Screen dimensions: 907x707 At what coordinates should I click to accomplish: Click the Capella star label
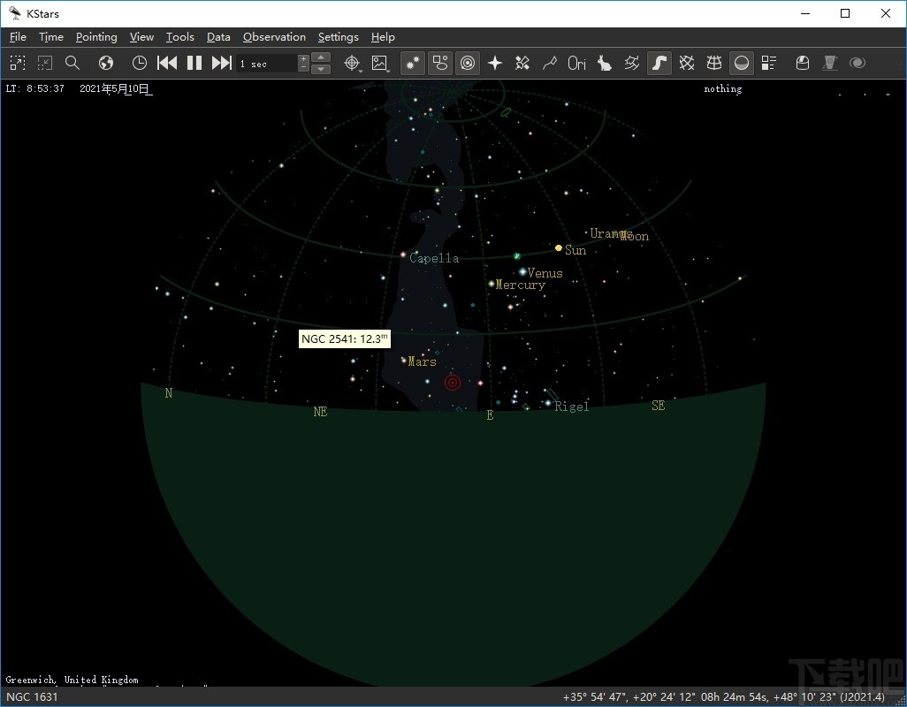(434, 259)
